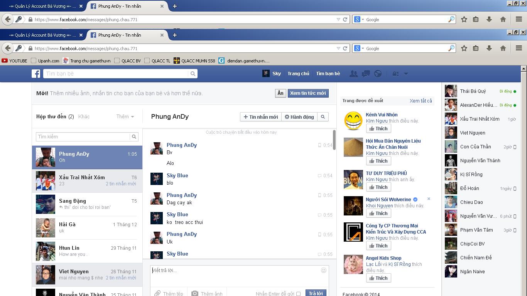Like the Kênh Vui Nhộn page with Thích

click(378, 128)
